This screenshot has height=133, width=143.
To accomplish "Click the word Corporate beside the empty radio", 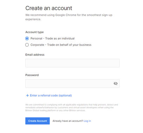I will (x=37, y=45).
